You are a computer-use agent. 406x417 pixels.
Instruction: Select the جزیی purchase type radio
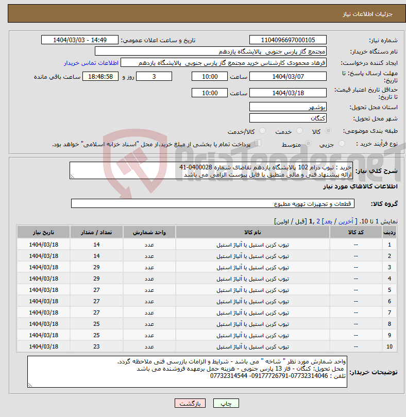pyautogui.click(x=342, y=144)
